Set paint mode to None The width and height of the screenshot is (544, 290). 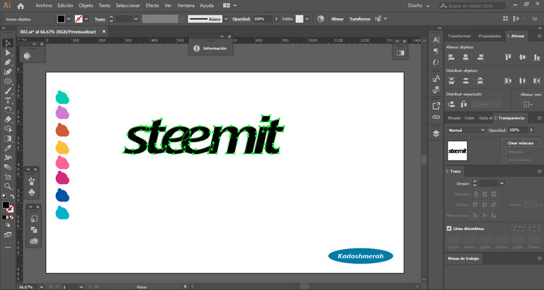(x=11, y=218)
